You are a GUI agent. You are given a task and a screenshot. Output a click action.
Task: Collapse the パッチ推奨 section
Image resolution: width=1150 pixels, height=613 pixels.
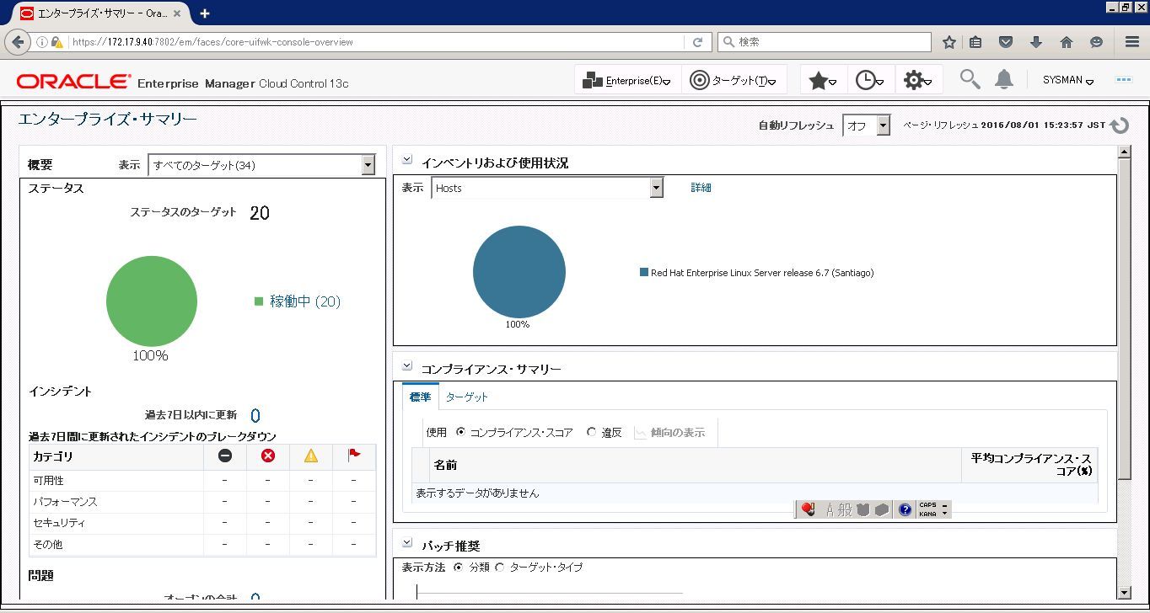point(407,542)
